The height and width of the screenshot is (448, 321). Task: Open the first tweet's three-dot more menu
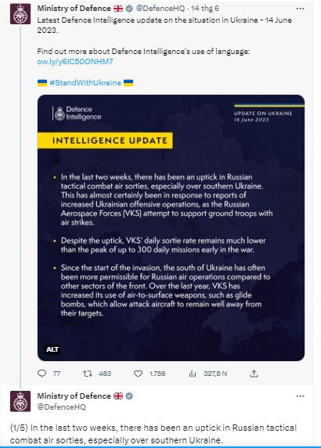pyautogui.click(x=300, y=9)
